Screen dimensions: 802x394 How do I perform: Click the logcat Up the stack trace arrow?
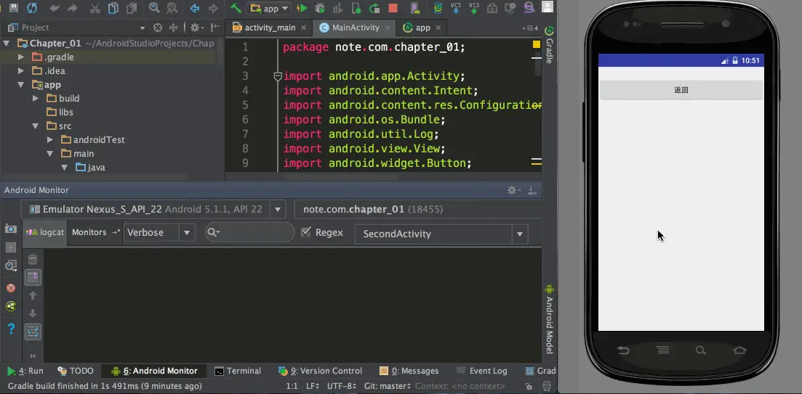[x=33, y=295]
